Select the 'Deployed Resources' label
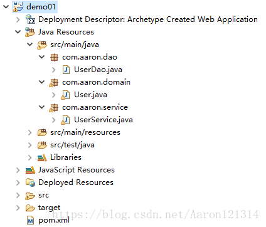 pos(76,182)
